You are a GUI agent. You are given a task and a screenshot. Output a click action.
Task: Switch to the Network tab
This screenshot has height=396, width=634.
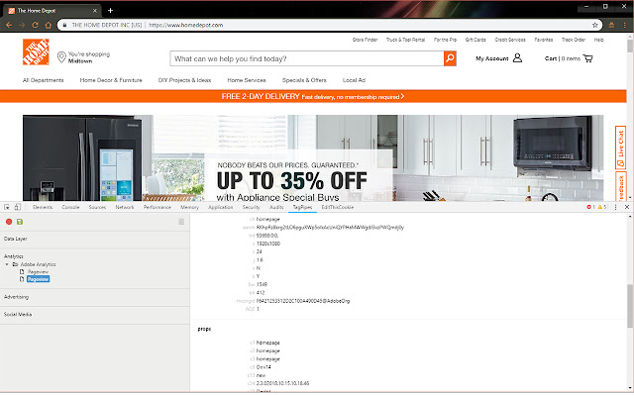tap(125, 207)
